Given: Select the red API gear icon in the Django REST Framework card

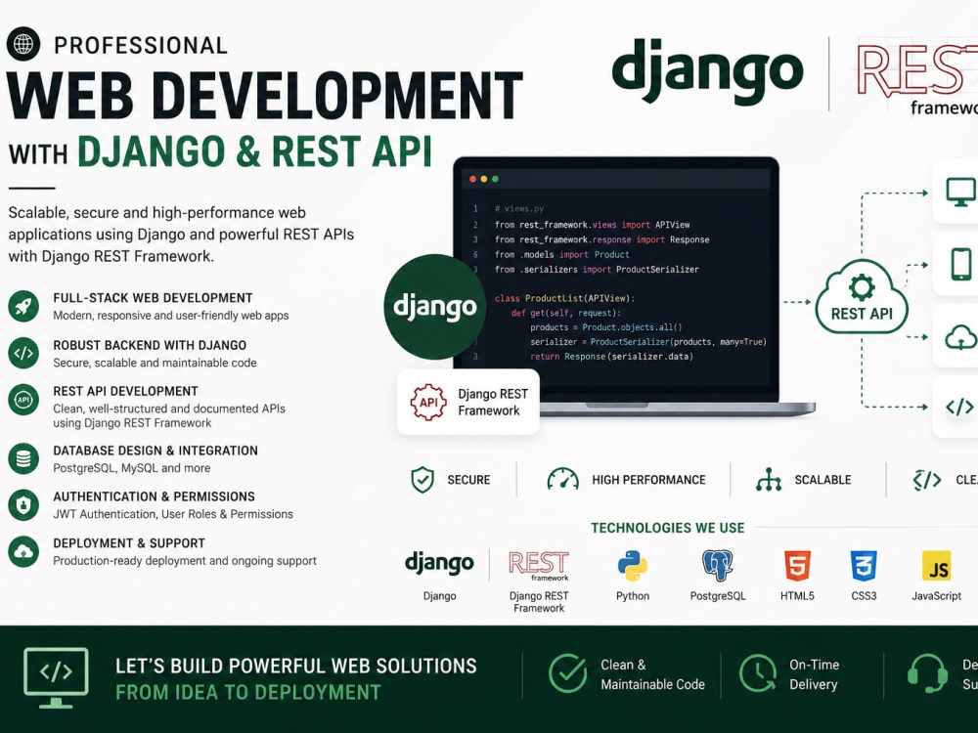Looking at the screenshot, I should (x=428, y=402).
